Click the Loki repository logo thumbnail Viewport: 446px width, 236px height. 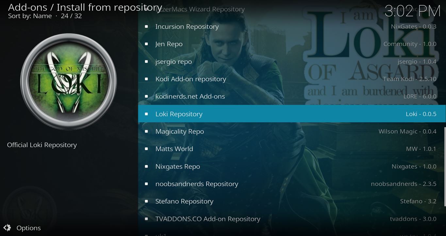(68, 81)
